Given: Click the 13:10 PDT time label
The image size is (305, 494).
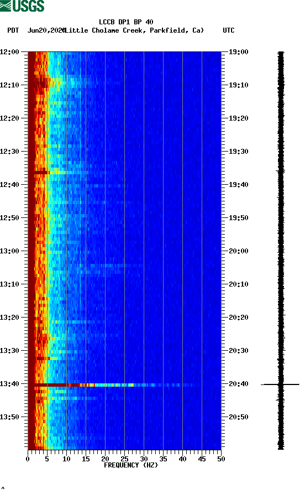Looking at the screenshot, I should tap(9, 284).
